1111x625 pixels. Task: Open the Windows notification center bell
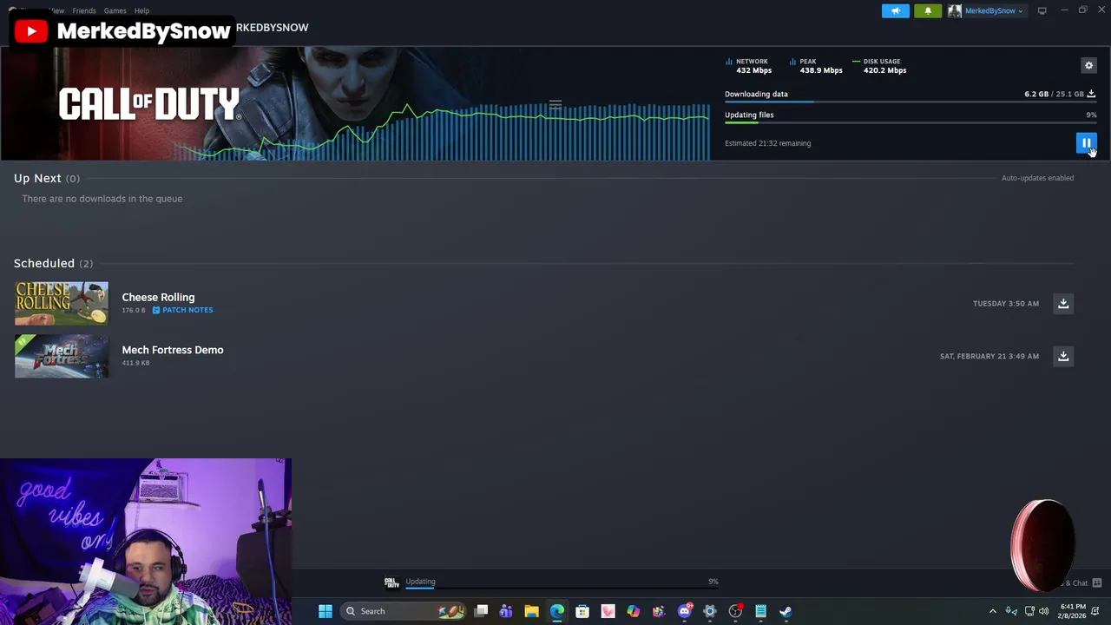[1095, 611]
